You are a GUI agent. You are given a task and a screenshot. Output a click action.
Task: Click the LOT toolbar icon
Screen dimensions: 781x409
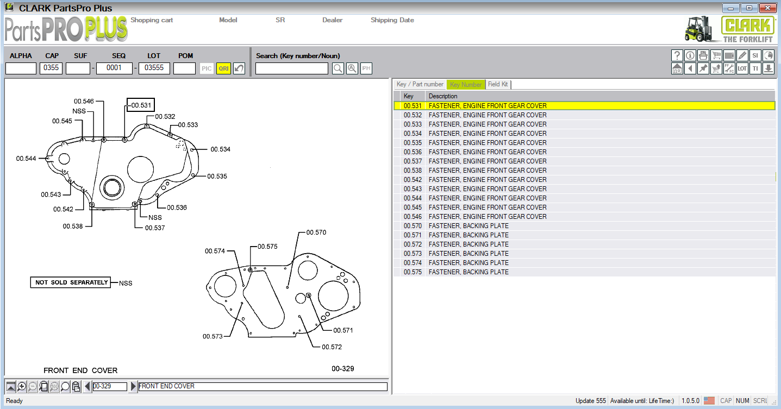pyautogui.click(x=741, y=68)
